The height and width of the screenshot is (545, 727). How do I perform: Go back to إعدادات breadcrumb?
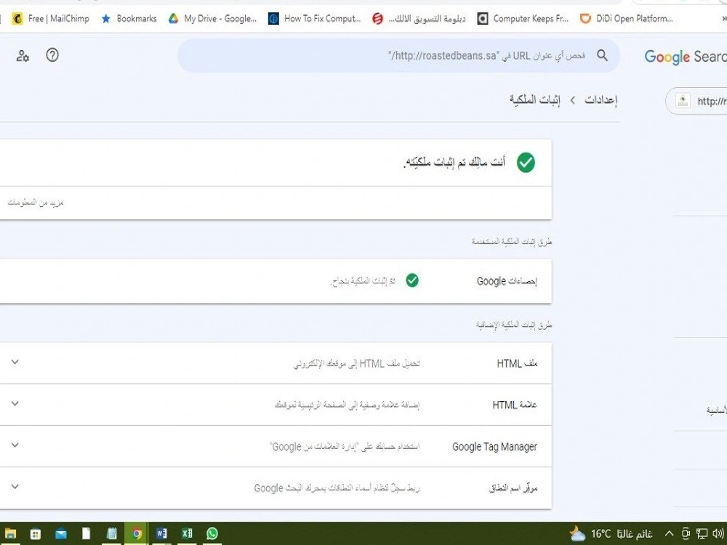click(601, 100)
